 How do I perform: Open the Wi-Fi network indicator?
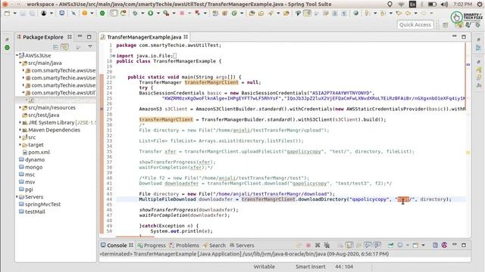[401, 5]
